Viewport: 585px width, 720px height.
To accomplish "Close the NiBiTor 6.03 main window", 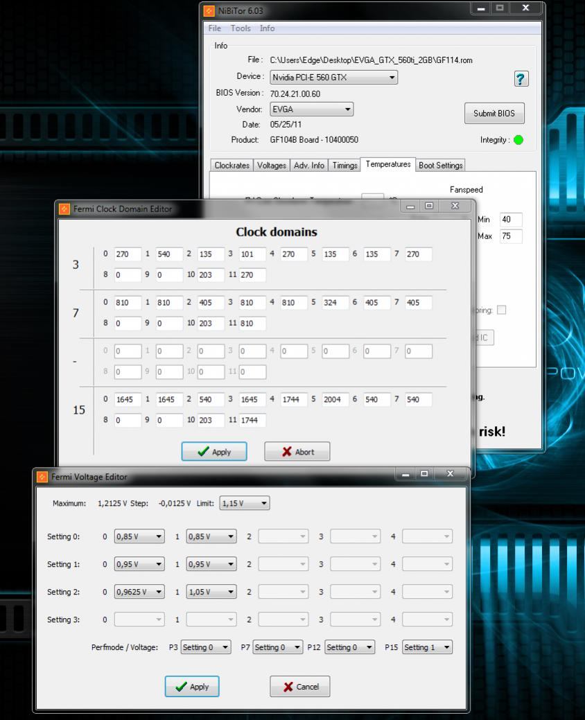I will [x=526, y=8].
